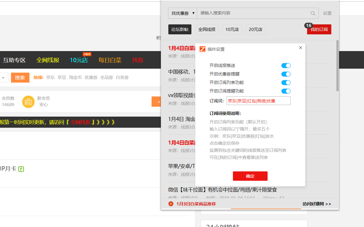
Task: Toggle 开启订阅列表功能 switch
Action: click(x=286, y=83)
